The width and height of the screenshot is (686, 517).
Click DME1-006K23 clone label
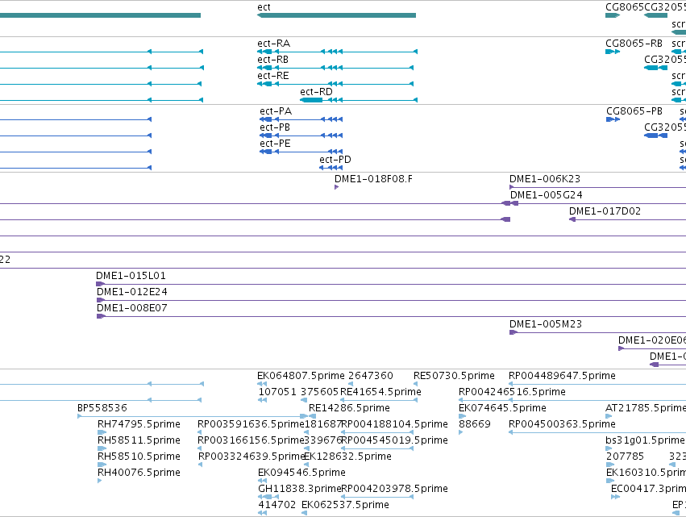tap(545, 179)
